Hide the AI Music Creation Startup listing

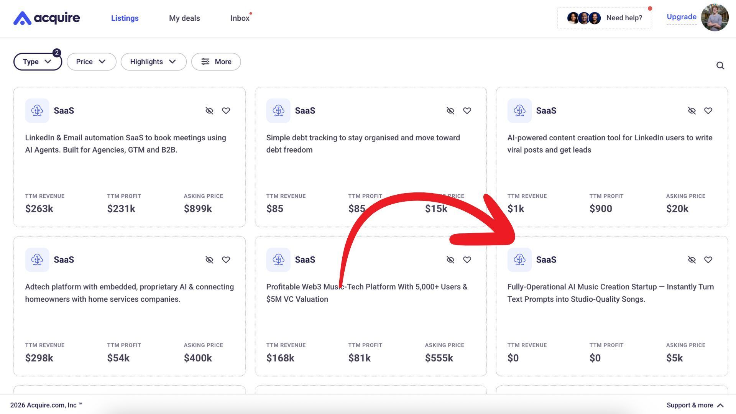(692, 260)
